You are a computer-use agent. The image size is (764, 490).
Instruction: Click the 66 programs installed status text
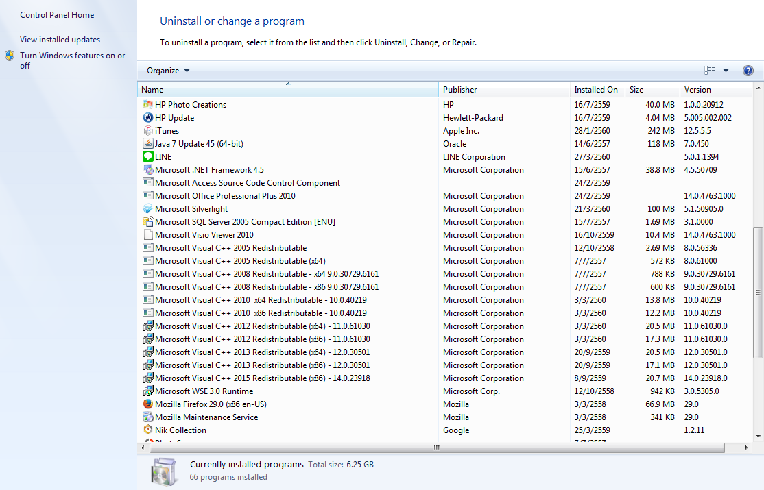coord(228,477)
